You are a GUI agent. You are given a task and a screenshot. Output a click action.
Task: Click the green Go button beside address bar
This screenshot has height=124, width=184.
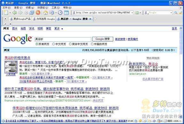click(x=137, y=12)
